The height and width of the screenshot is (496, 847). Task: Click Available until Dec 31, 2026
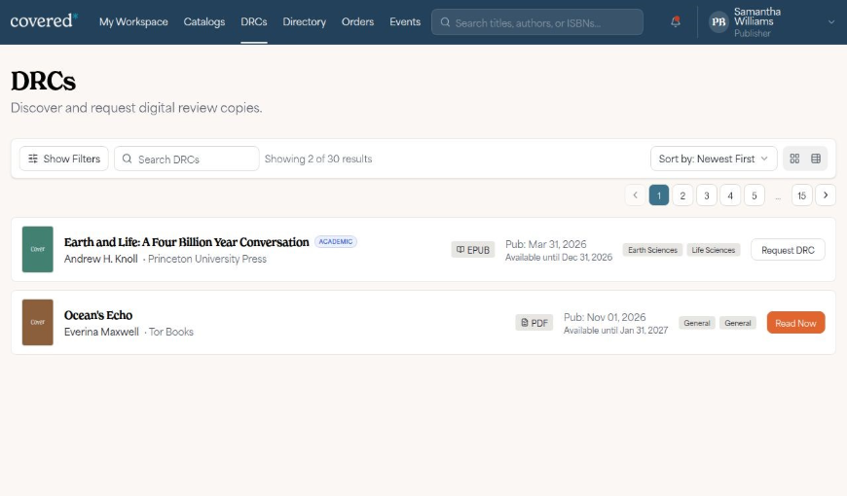pos(559,258)
